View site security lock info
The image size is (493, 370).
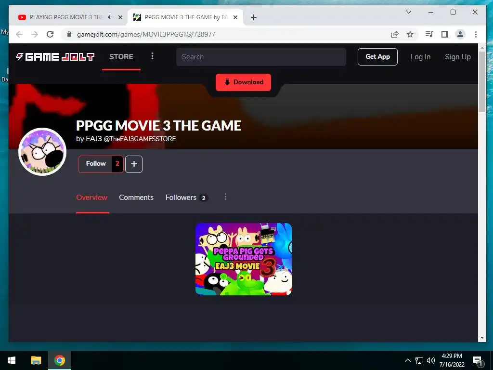coord(69,34)
